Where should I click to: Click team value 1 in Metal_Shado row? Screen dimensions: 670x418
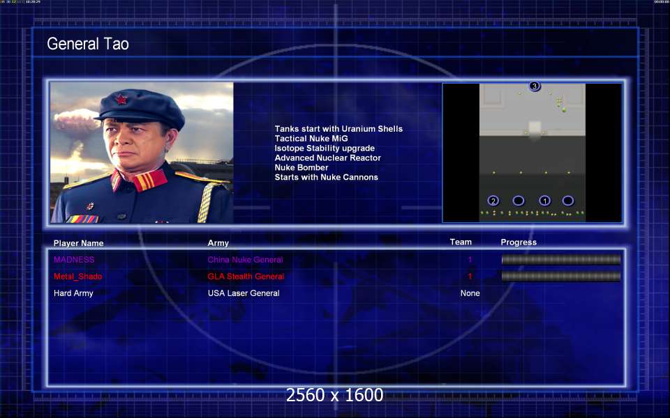[470, 277]
